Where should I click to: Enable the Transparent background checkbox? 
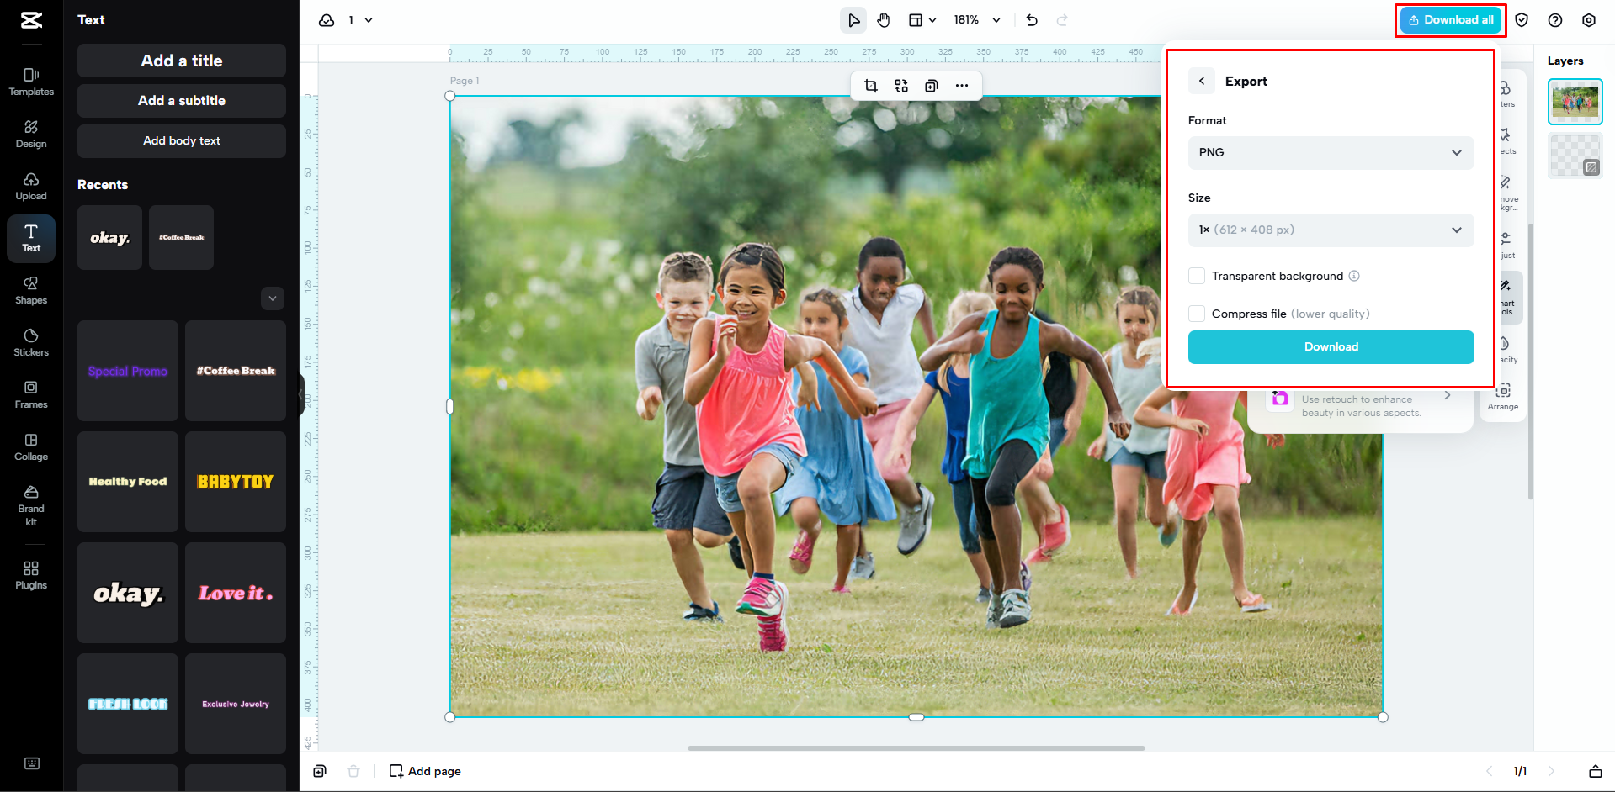1197,276
